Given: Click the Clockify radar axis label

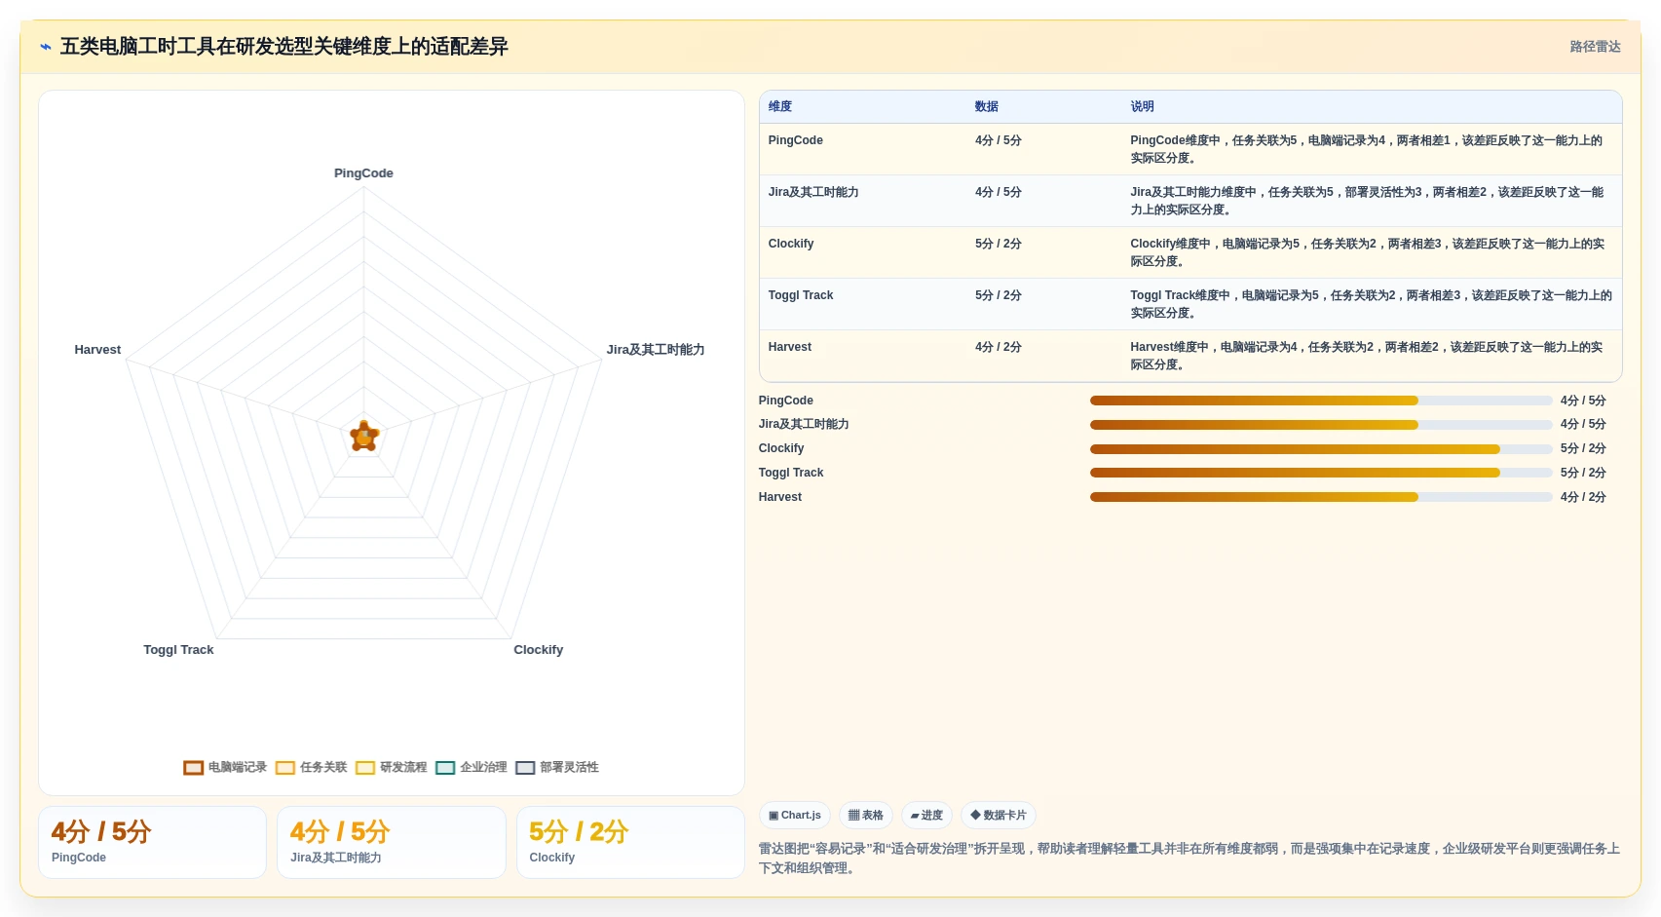Looking at the screenshot, I should tap(538, 650).
